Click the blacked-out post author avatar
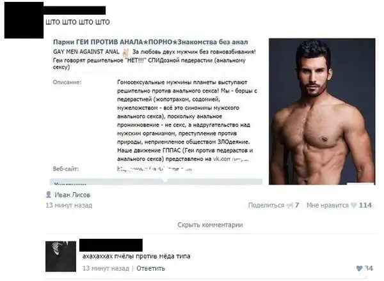Image resolution: width=384 pixels, height=281 pixels. (24, 20)
